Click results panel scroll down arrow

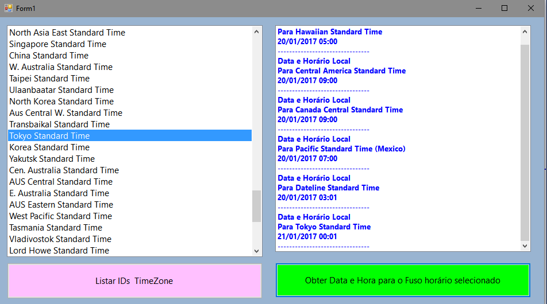(525, 246)
